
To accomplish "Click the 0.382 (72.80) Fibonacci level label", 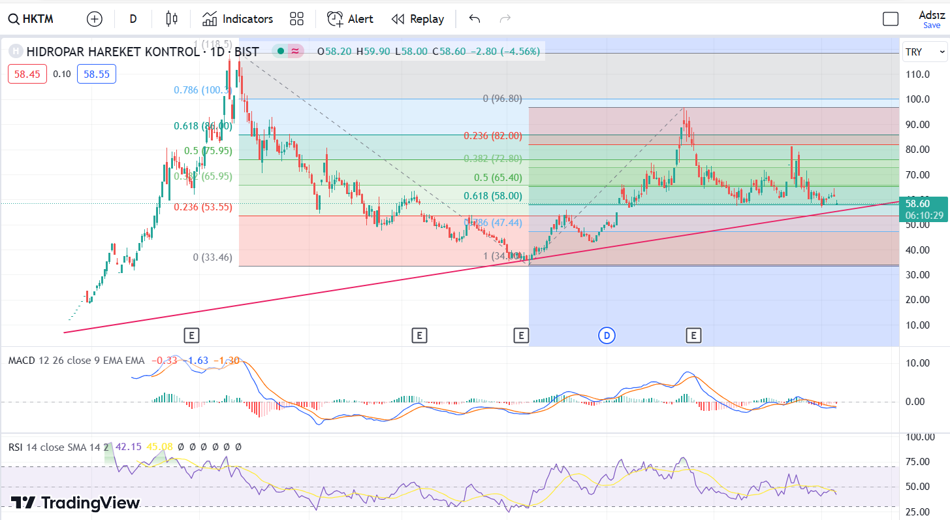I will pos(493,159).
